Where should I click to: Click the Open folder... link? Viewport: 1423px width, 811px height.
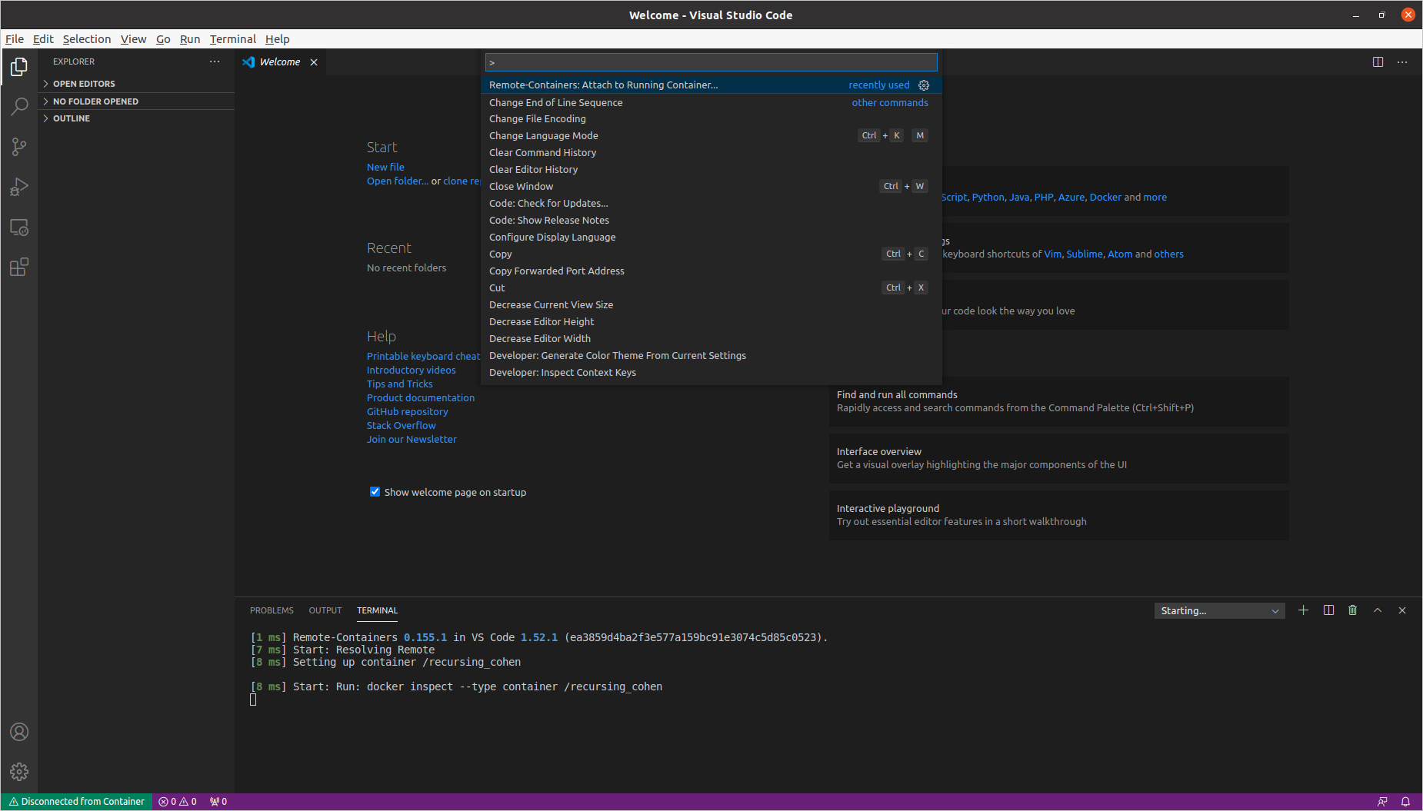pyautogui.click(x=398, y=181)
